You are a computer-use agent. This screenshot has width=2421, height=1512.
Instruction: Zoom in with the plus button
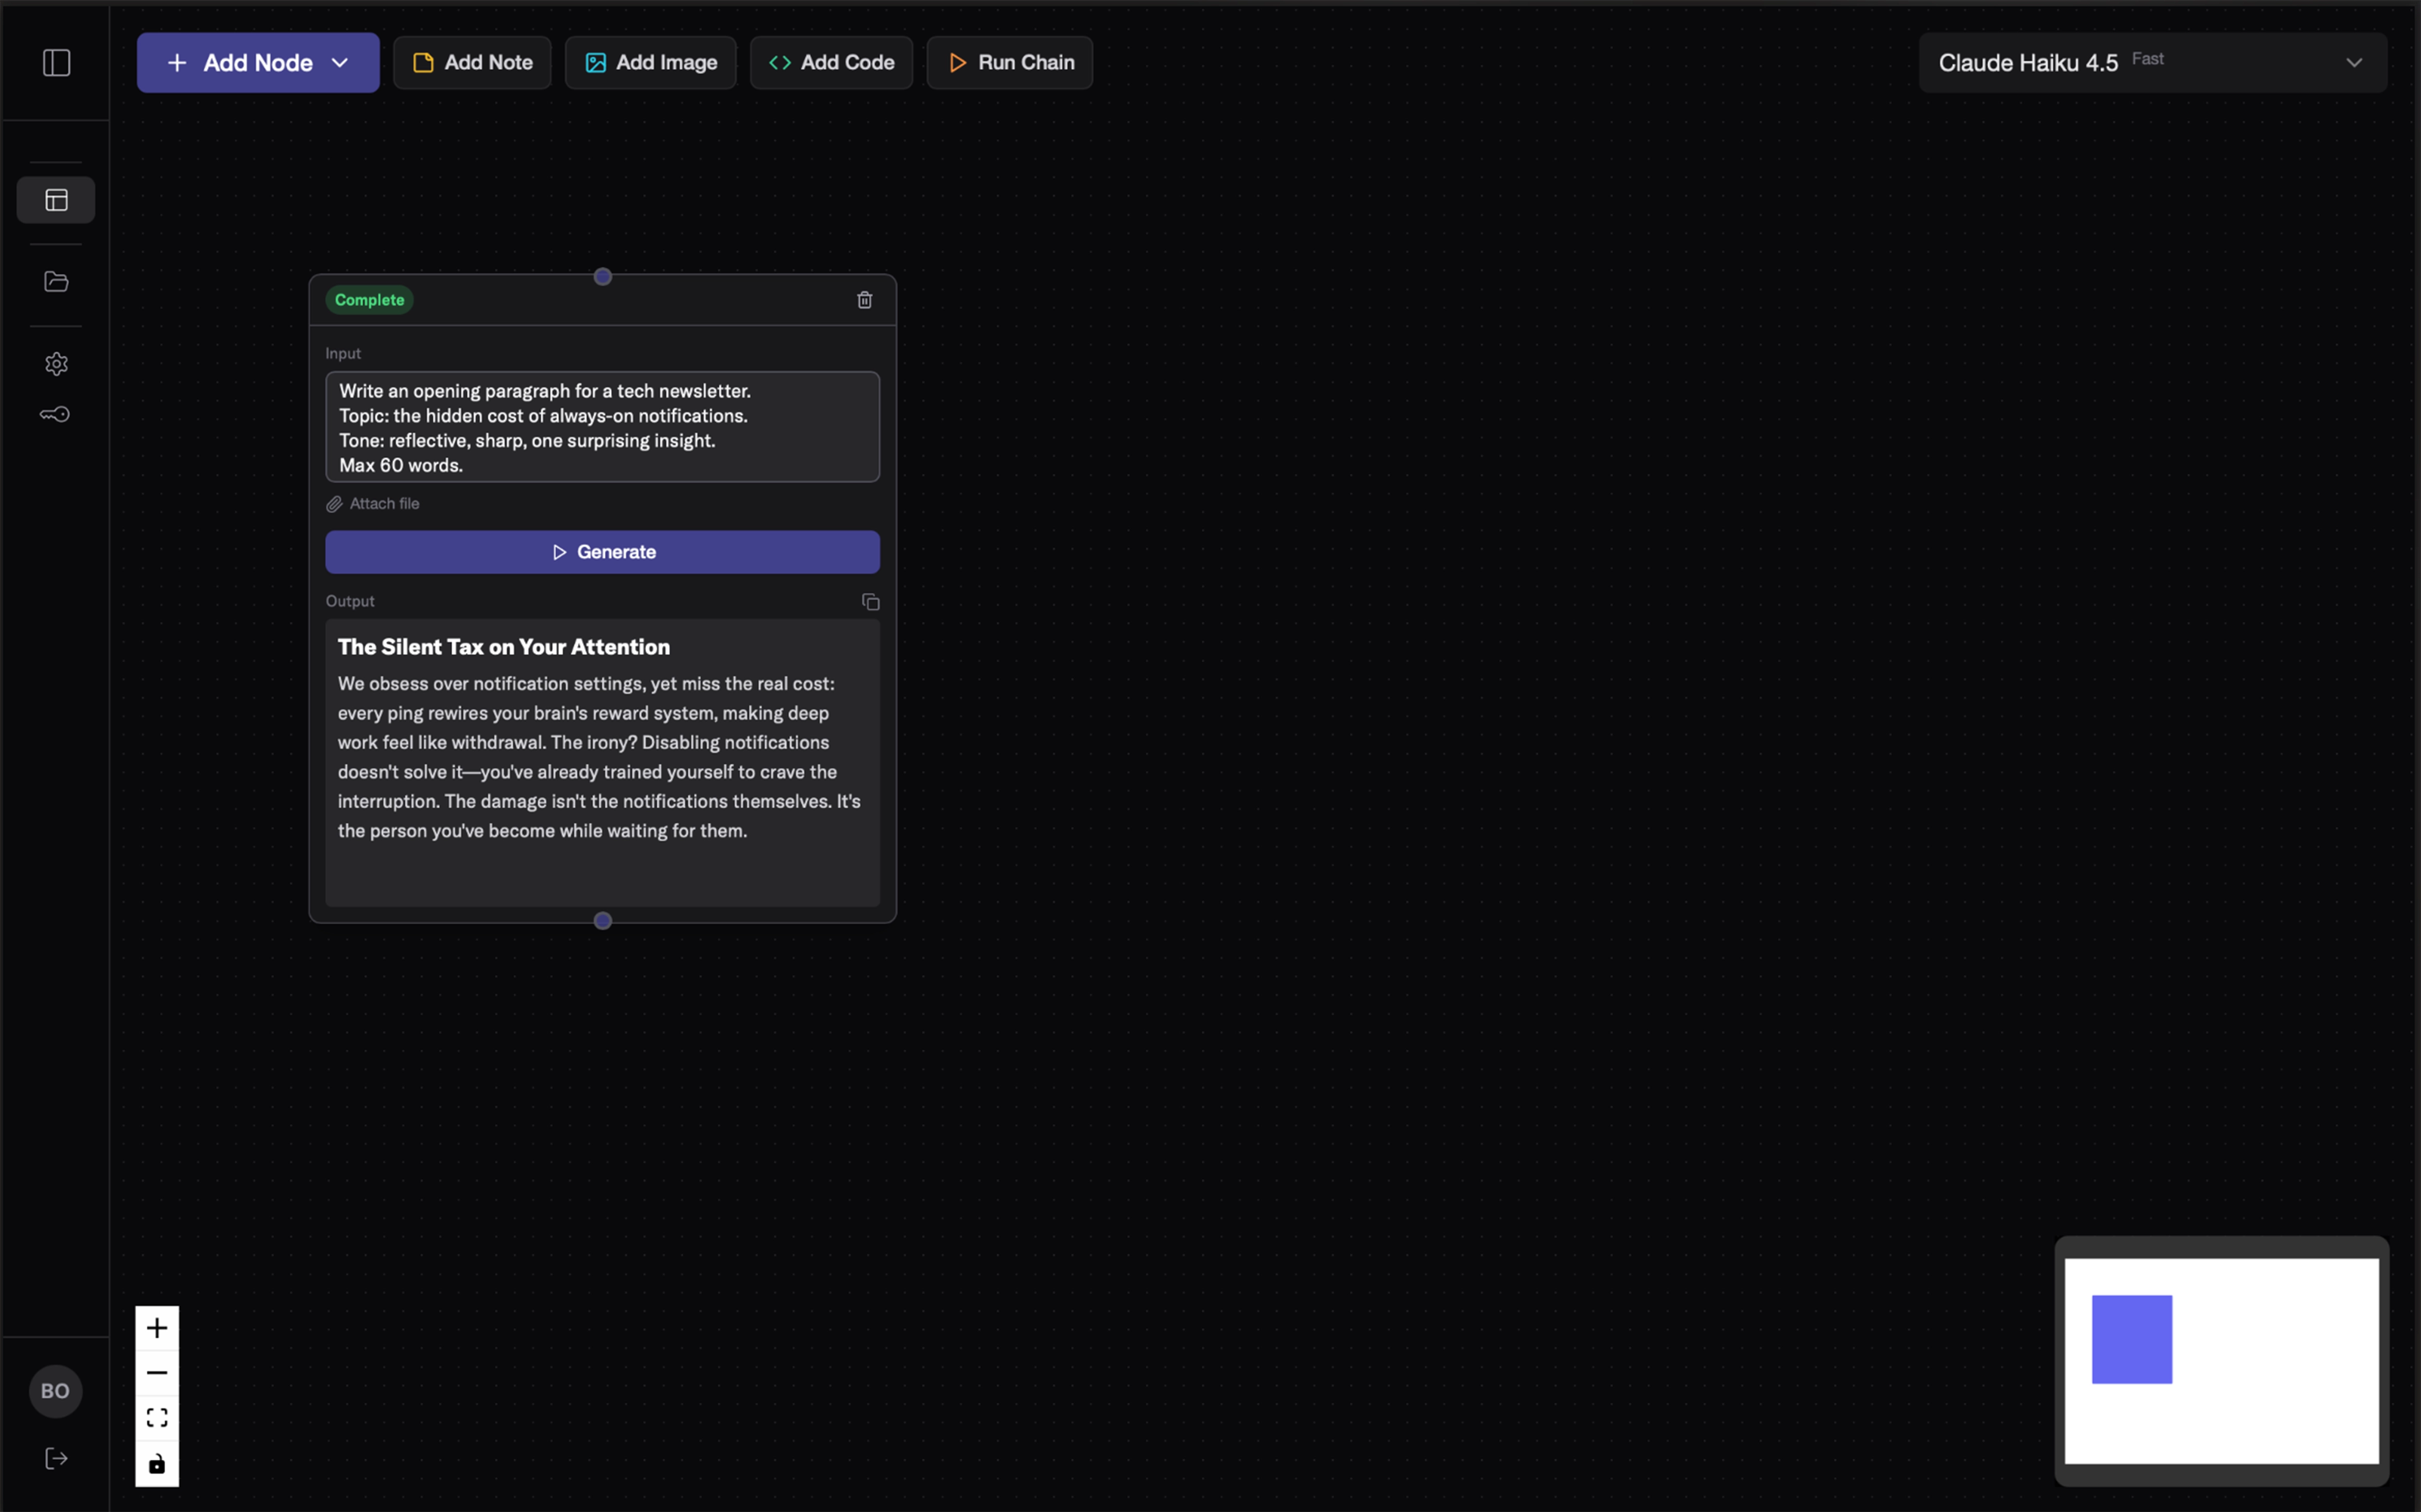click(x=157, y=1328)
